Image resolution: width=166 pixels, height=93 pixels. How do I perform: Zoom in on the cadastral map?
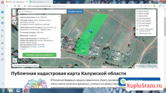14,11
